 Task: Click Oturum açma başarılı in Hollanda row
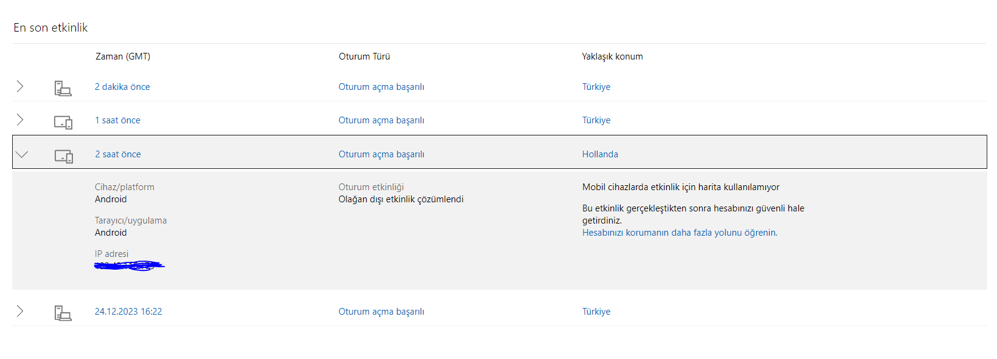381,154
